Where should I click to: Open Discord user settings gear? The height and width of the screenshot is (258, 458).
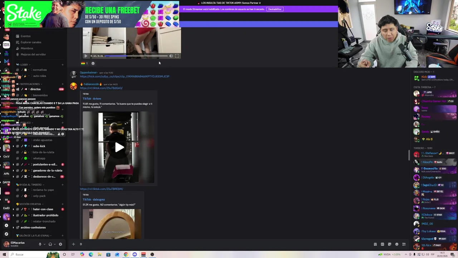coord(60,244)
